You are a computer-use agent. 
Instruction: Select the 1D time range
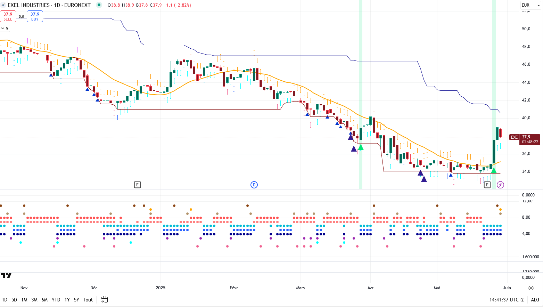point(5,300)
